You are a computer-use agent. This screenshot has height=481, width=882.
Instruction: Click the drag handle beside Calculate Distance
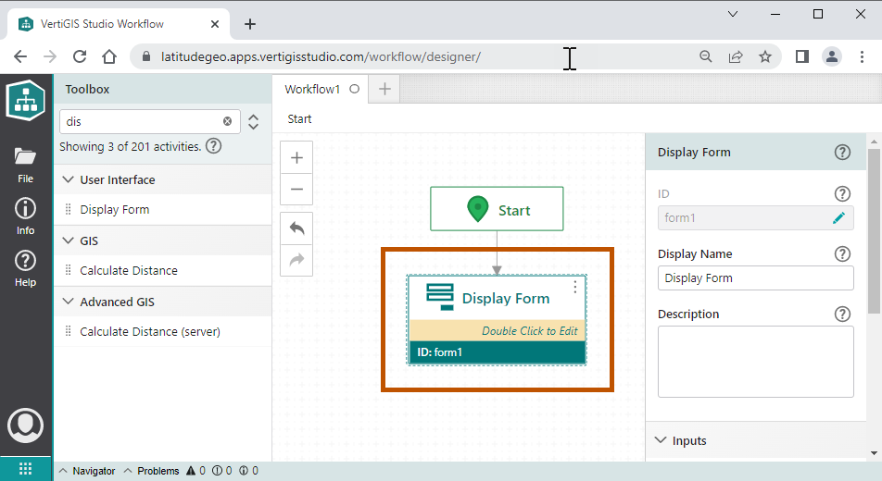(68, 270)
